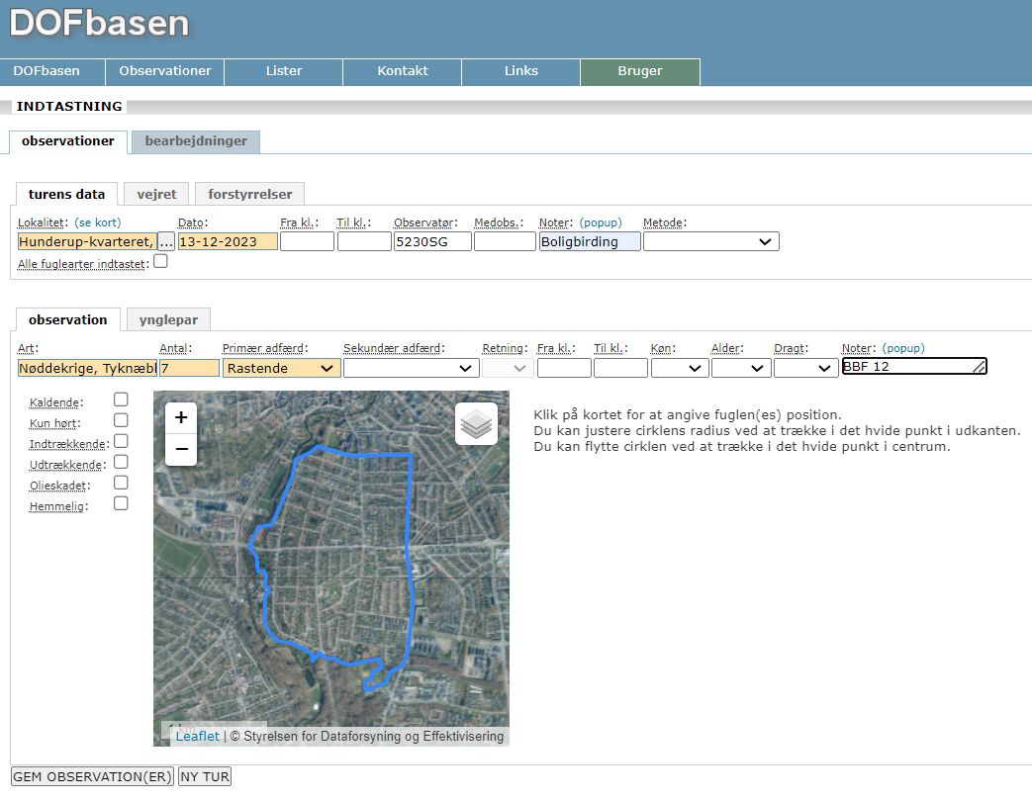Open trip notes popup link

601,222
